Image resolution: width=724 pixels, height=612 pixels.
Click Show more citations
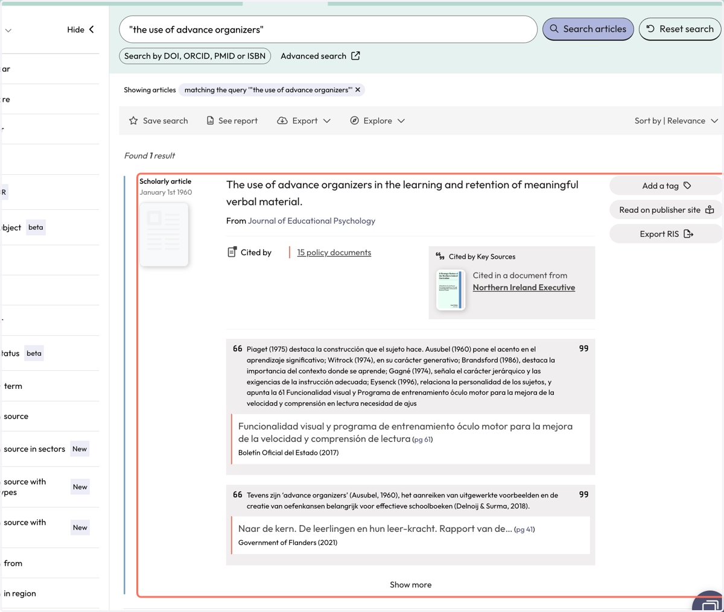[x=411, y=585]
